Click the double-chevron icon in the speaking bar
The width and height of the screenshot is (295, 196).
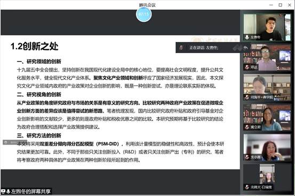[x=237, y=48]
